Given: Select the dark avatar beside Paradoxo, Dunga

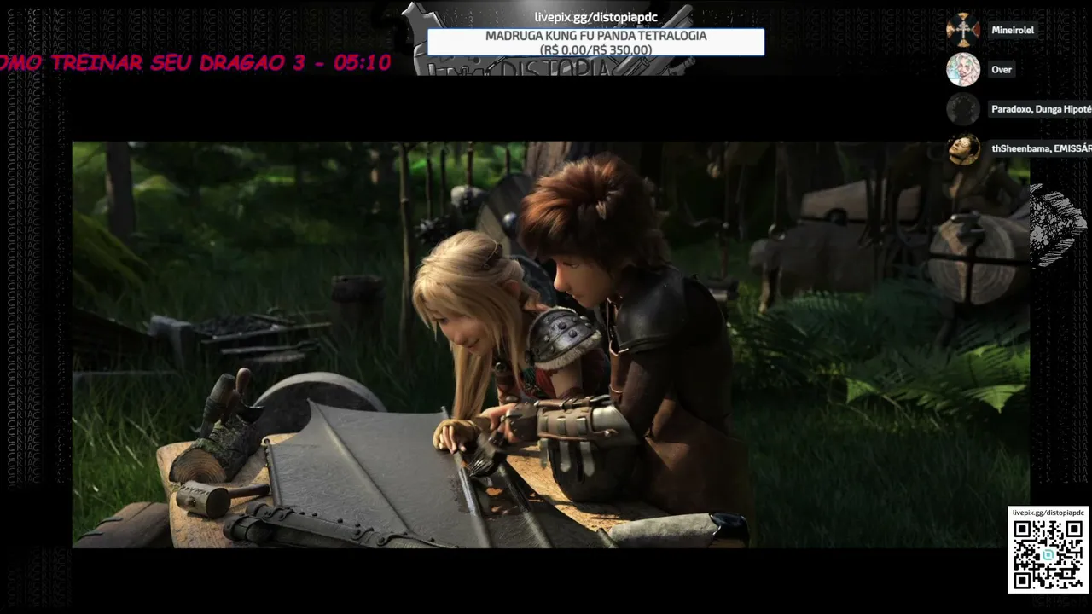Looking at the screenshot, I should point(963,109).
